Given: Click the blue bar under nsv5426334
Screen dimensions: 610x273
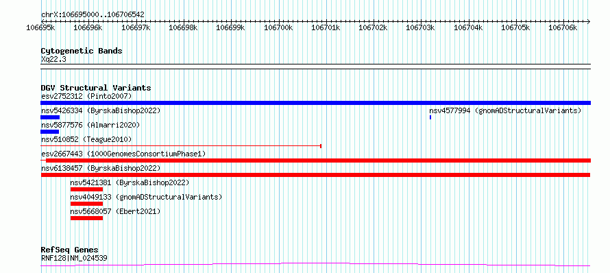Looking at the screenshot, I should tap(50, 117).
